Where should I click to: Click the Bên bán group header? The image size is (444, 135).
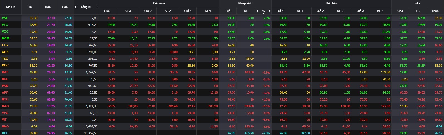point(331,3)
